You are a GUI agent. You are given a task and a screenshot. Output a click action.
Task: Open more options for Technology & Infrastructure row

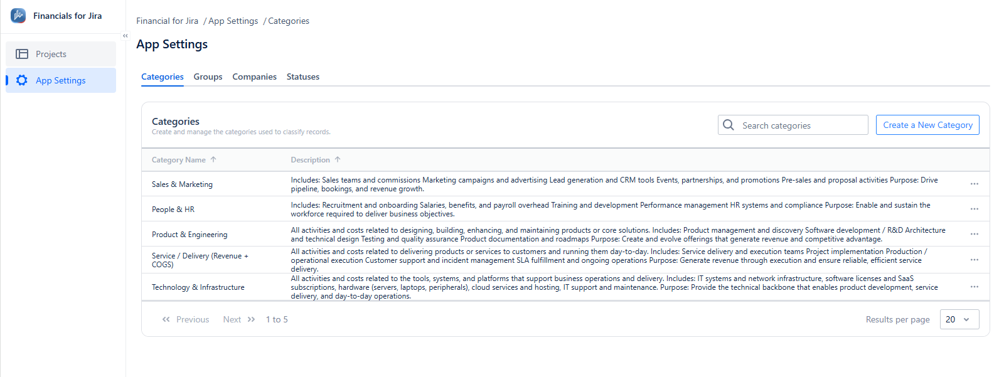974,287
